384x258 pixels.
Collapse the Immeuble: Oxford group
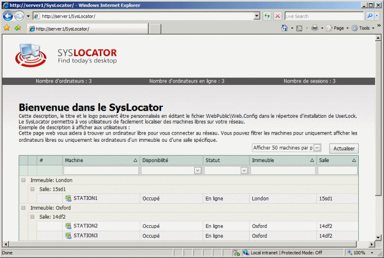[23, 208]
